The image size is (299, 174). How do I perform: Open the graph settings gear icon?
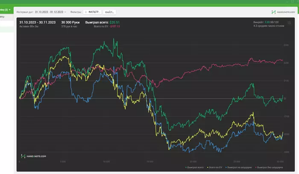[x=289, y=23]
